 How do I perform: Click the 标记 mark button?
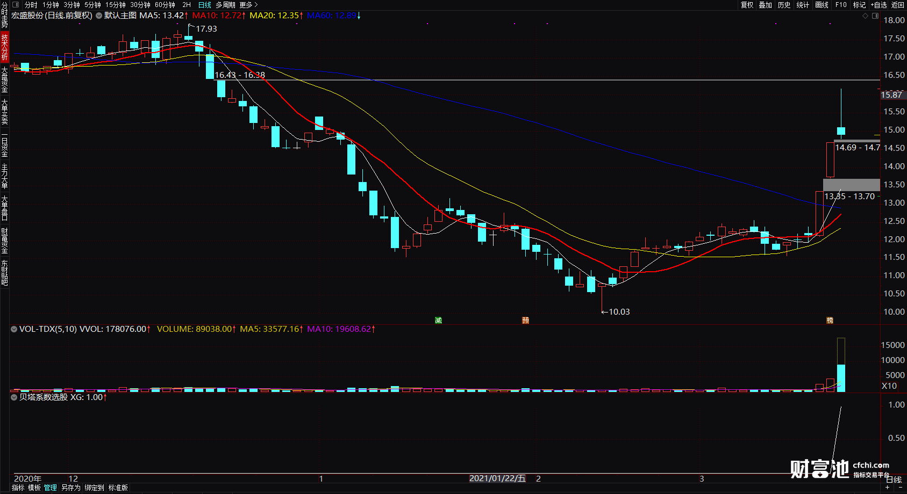pos(859,5)
